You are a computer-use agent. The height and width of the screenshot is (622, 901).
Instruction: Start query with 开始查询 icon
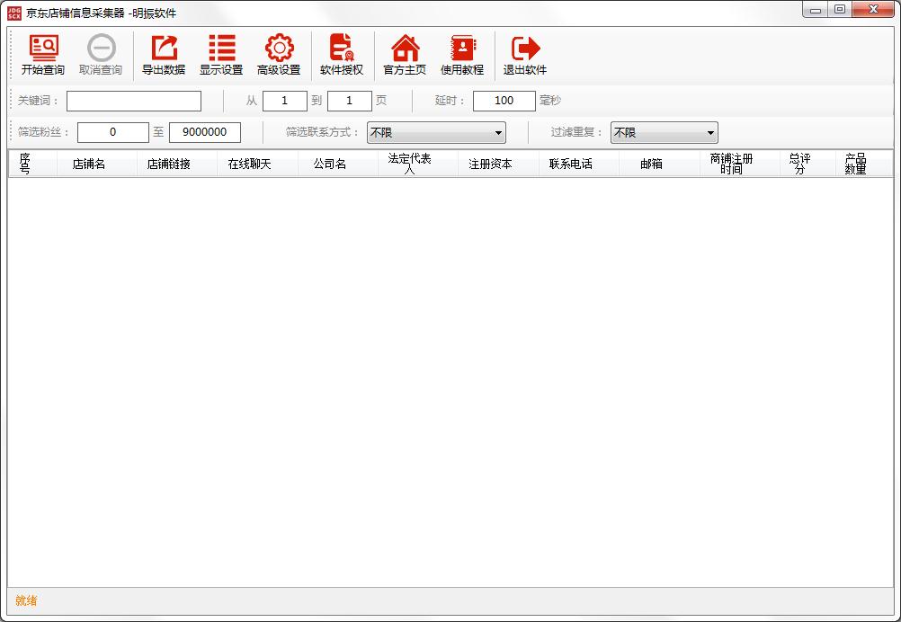click(43, 55)
